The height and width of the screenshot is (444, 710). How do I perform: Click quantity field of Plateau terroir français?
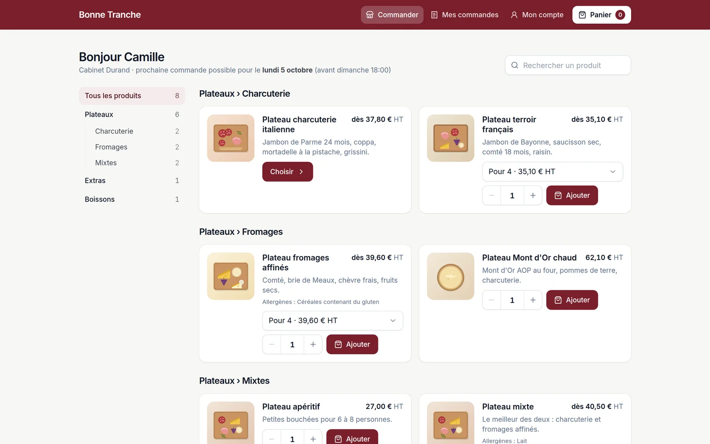[x=512, y=195]
